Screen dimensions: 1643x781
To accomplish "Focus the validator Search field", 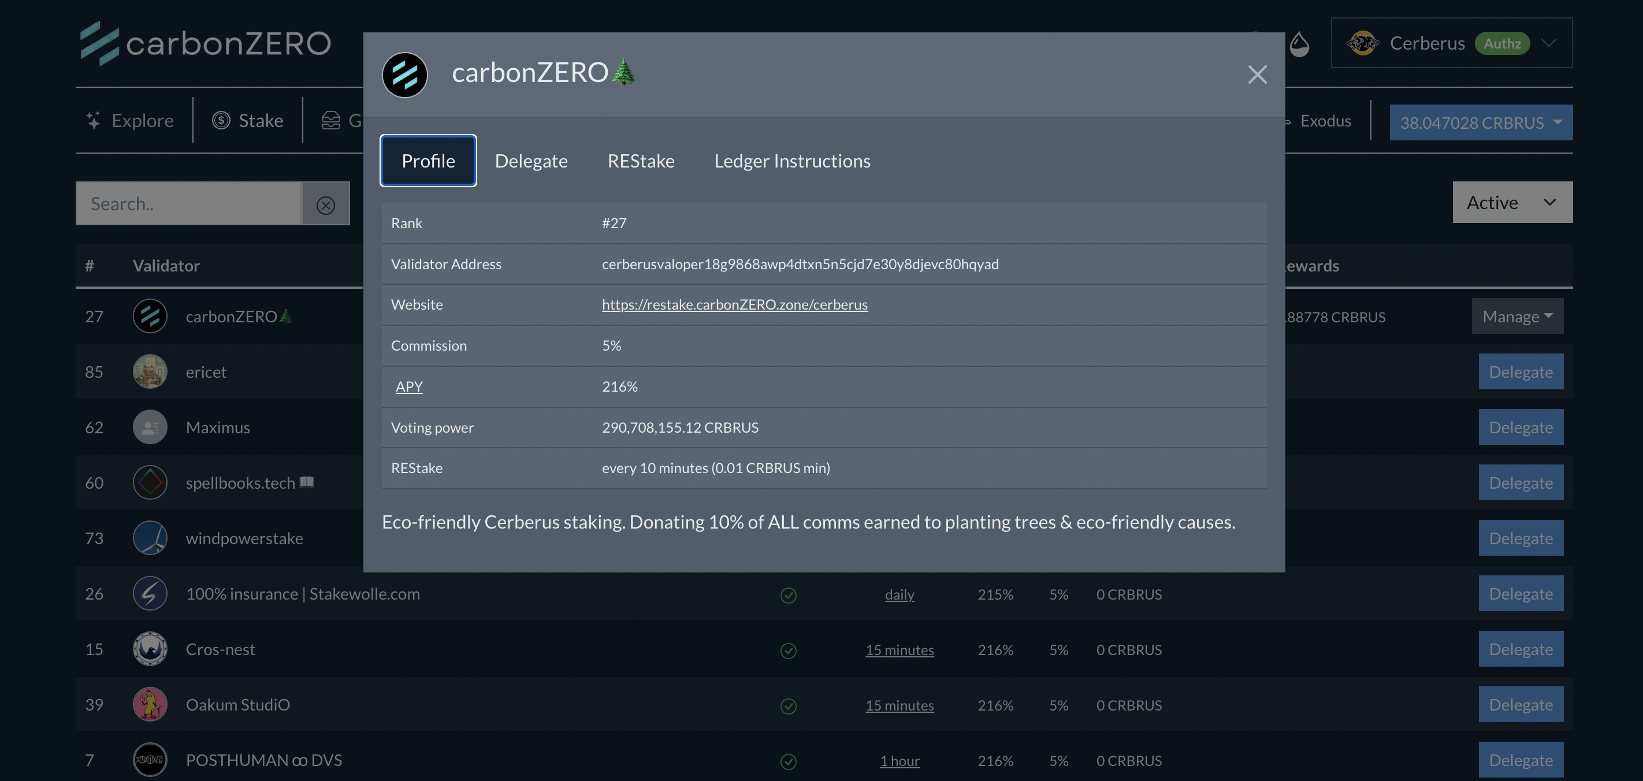I will click(x=188, y=203).
